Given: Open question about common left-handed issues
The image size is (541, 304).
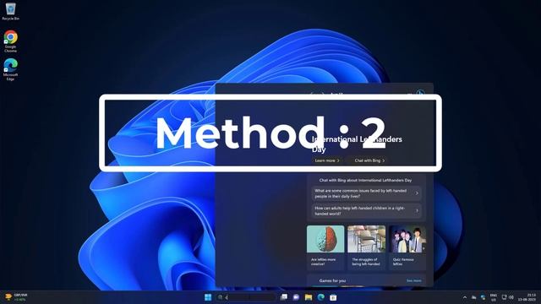Looking at the screenshot, I should (x=366, y=193).
